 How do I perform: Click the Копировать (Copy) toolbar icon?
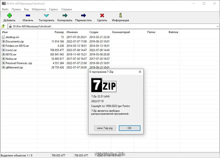(x=65, y=15)
